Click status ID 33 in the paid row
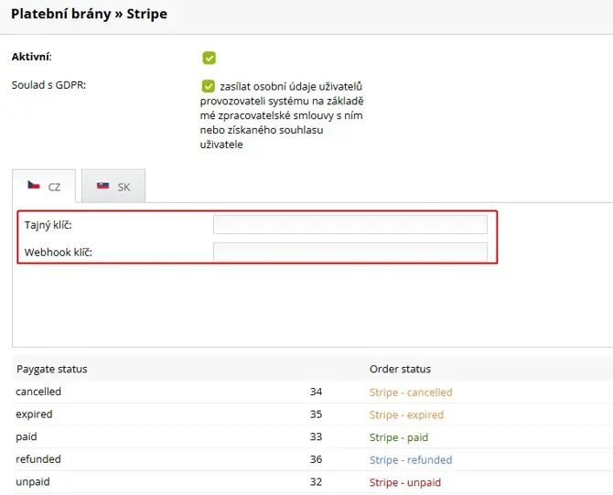This screenshot has width=613, height=495. click(x=316, y=437)
